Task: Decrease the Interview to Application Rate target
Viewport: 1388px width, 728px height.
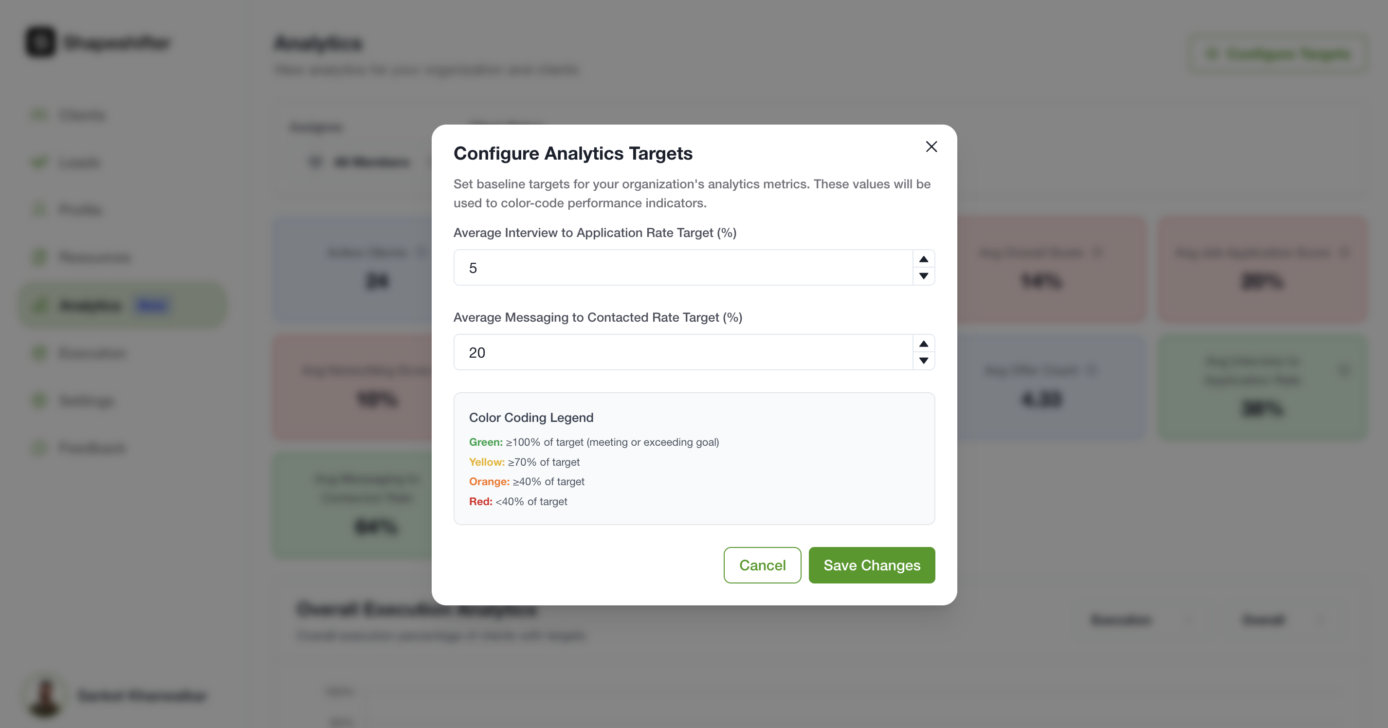Action: point(924,276)
